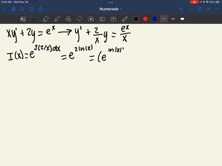This screenshot has width=222, height=166.
Task: Select the laser pointer tool
Action: (x=125, y=19)
